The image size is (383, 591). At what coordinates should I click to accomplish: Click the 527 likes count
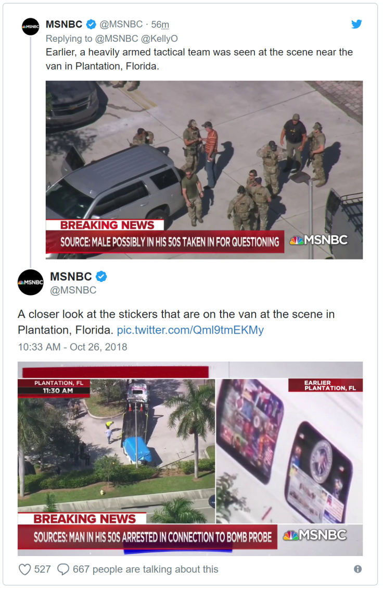pos(42,569)
